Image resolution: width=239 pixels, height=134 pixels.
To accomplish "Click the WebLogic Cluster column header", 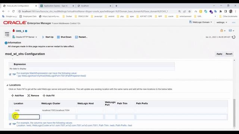I will [x=51, y=103].
